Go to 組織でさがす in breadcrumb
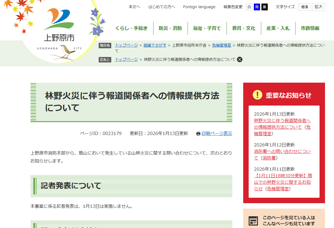The height and width of the screenshot is (228, 334). point(155,45)
